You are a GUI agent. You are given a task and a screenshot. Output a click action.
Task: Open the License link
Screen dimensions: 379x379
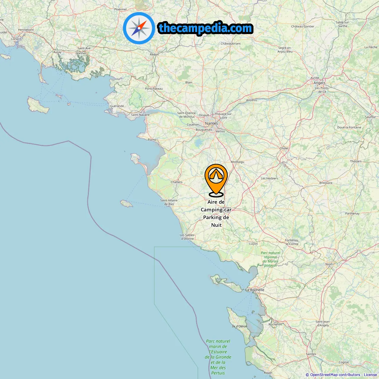370,375
